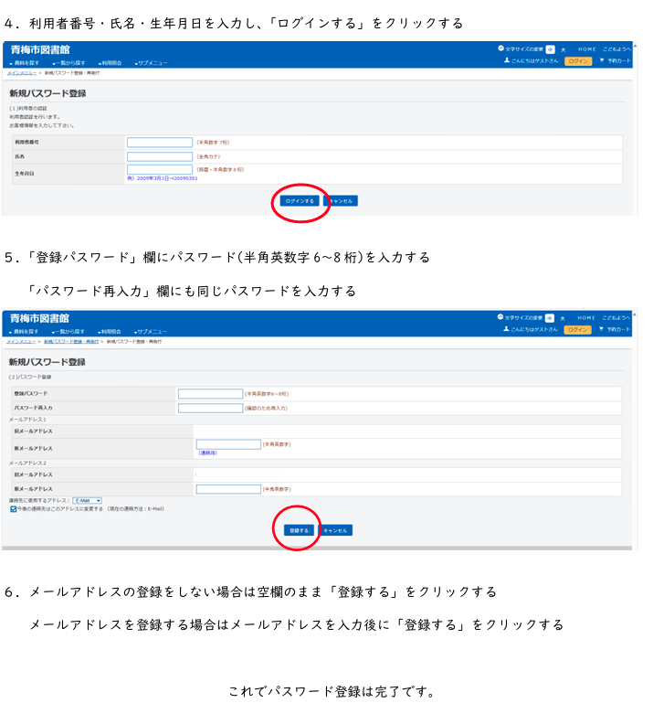The height and width of the screenshot is (703, 653).
Task: Click the 青梅市図書館 logo in the top header
Action: coord(39,49)
